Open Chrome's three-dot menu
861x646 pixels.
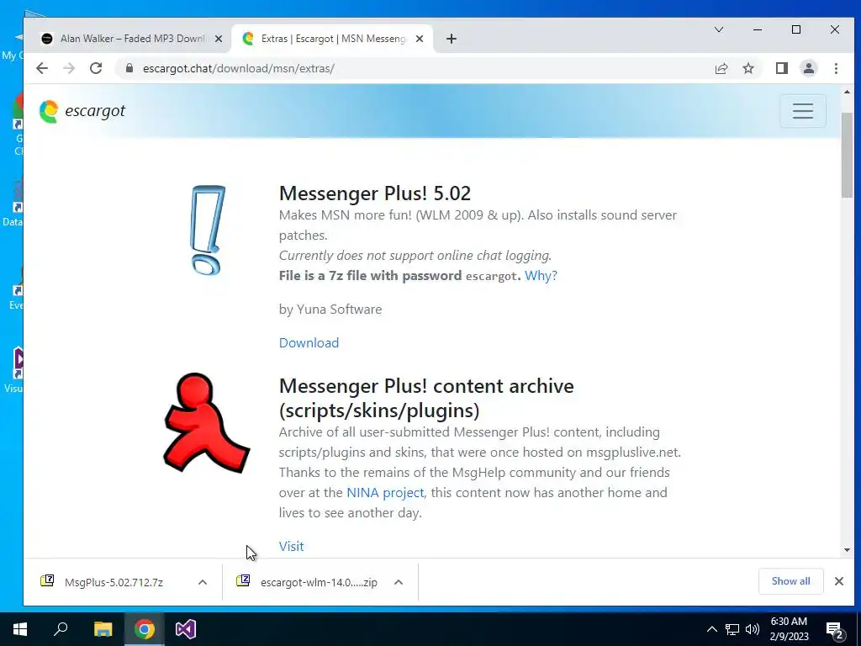(x=836, y=68)
